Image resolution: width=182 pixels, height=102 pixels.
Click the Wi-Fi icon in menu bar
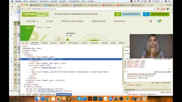(x=138, y=1)
